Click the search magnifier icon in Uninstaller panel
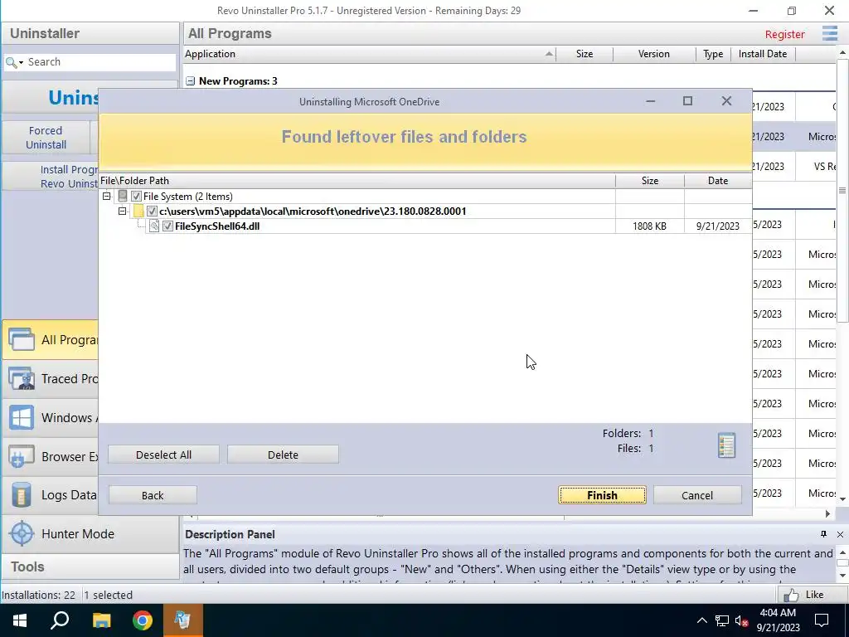 click(x=10, y=62)
